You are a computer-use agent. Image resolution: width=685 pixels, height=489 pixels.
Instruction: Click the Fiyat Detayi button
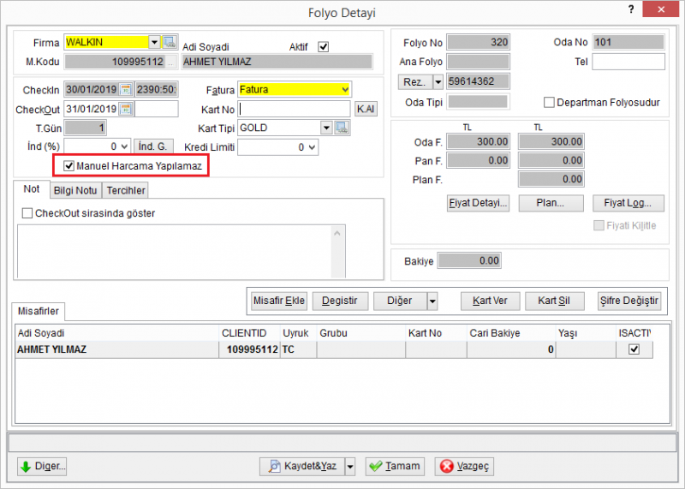point(478,203)
